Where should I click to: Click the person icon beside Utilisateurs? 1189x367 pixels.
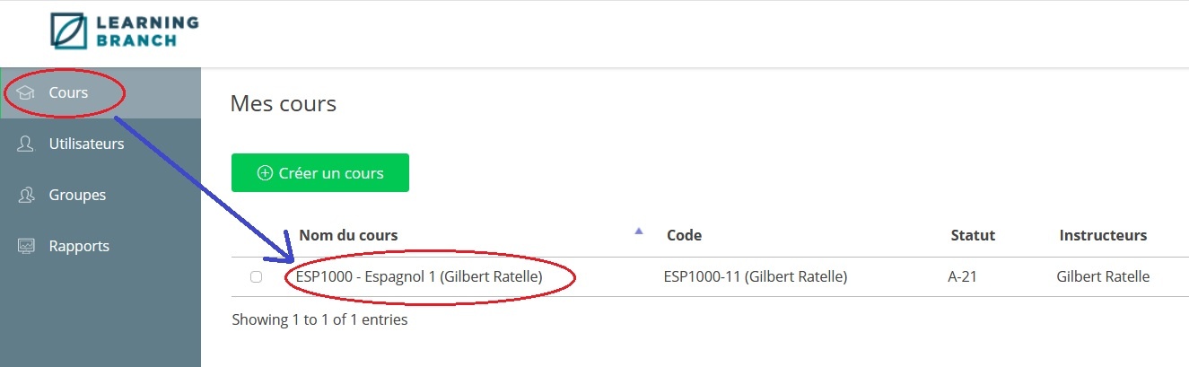[26, 144]
